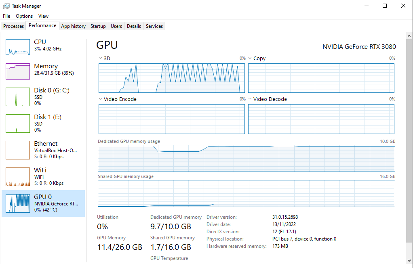Click the PCI bus 7 physical location value
This screenshot has width=413, height=268.
(x=304, y=239)
